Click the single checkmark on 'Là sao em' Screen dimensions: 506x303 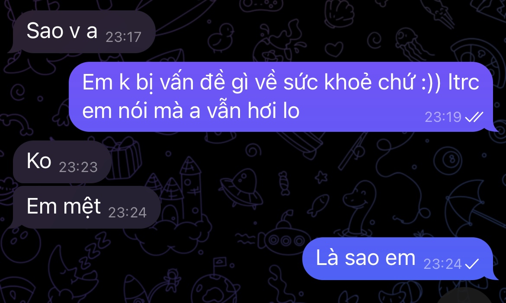pos(472,264)
